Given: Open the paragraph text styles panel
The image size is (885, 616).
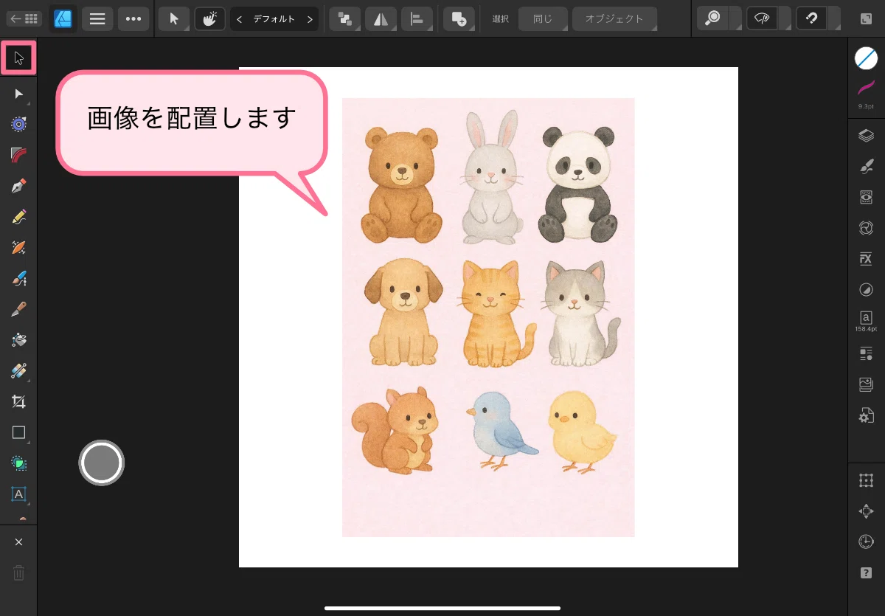Looking at the screenshot, I should (x=866, y=354).
